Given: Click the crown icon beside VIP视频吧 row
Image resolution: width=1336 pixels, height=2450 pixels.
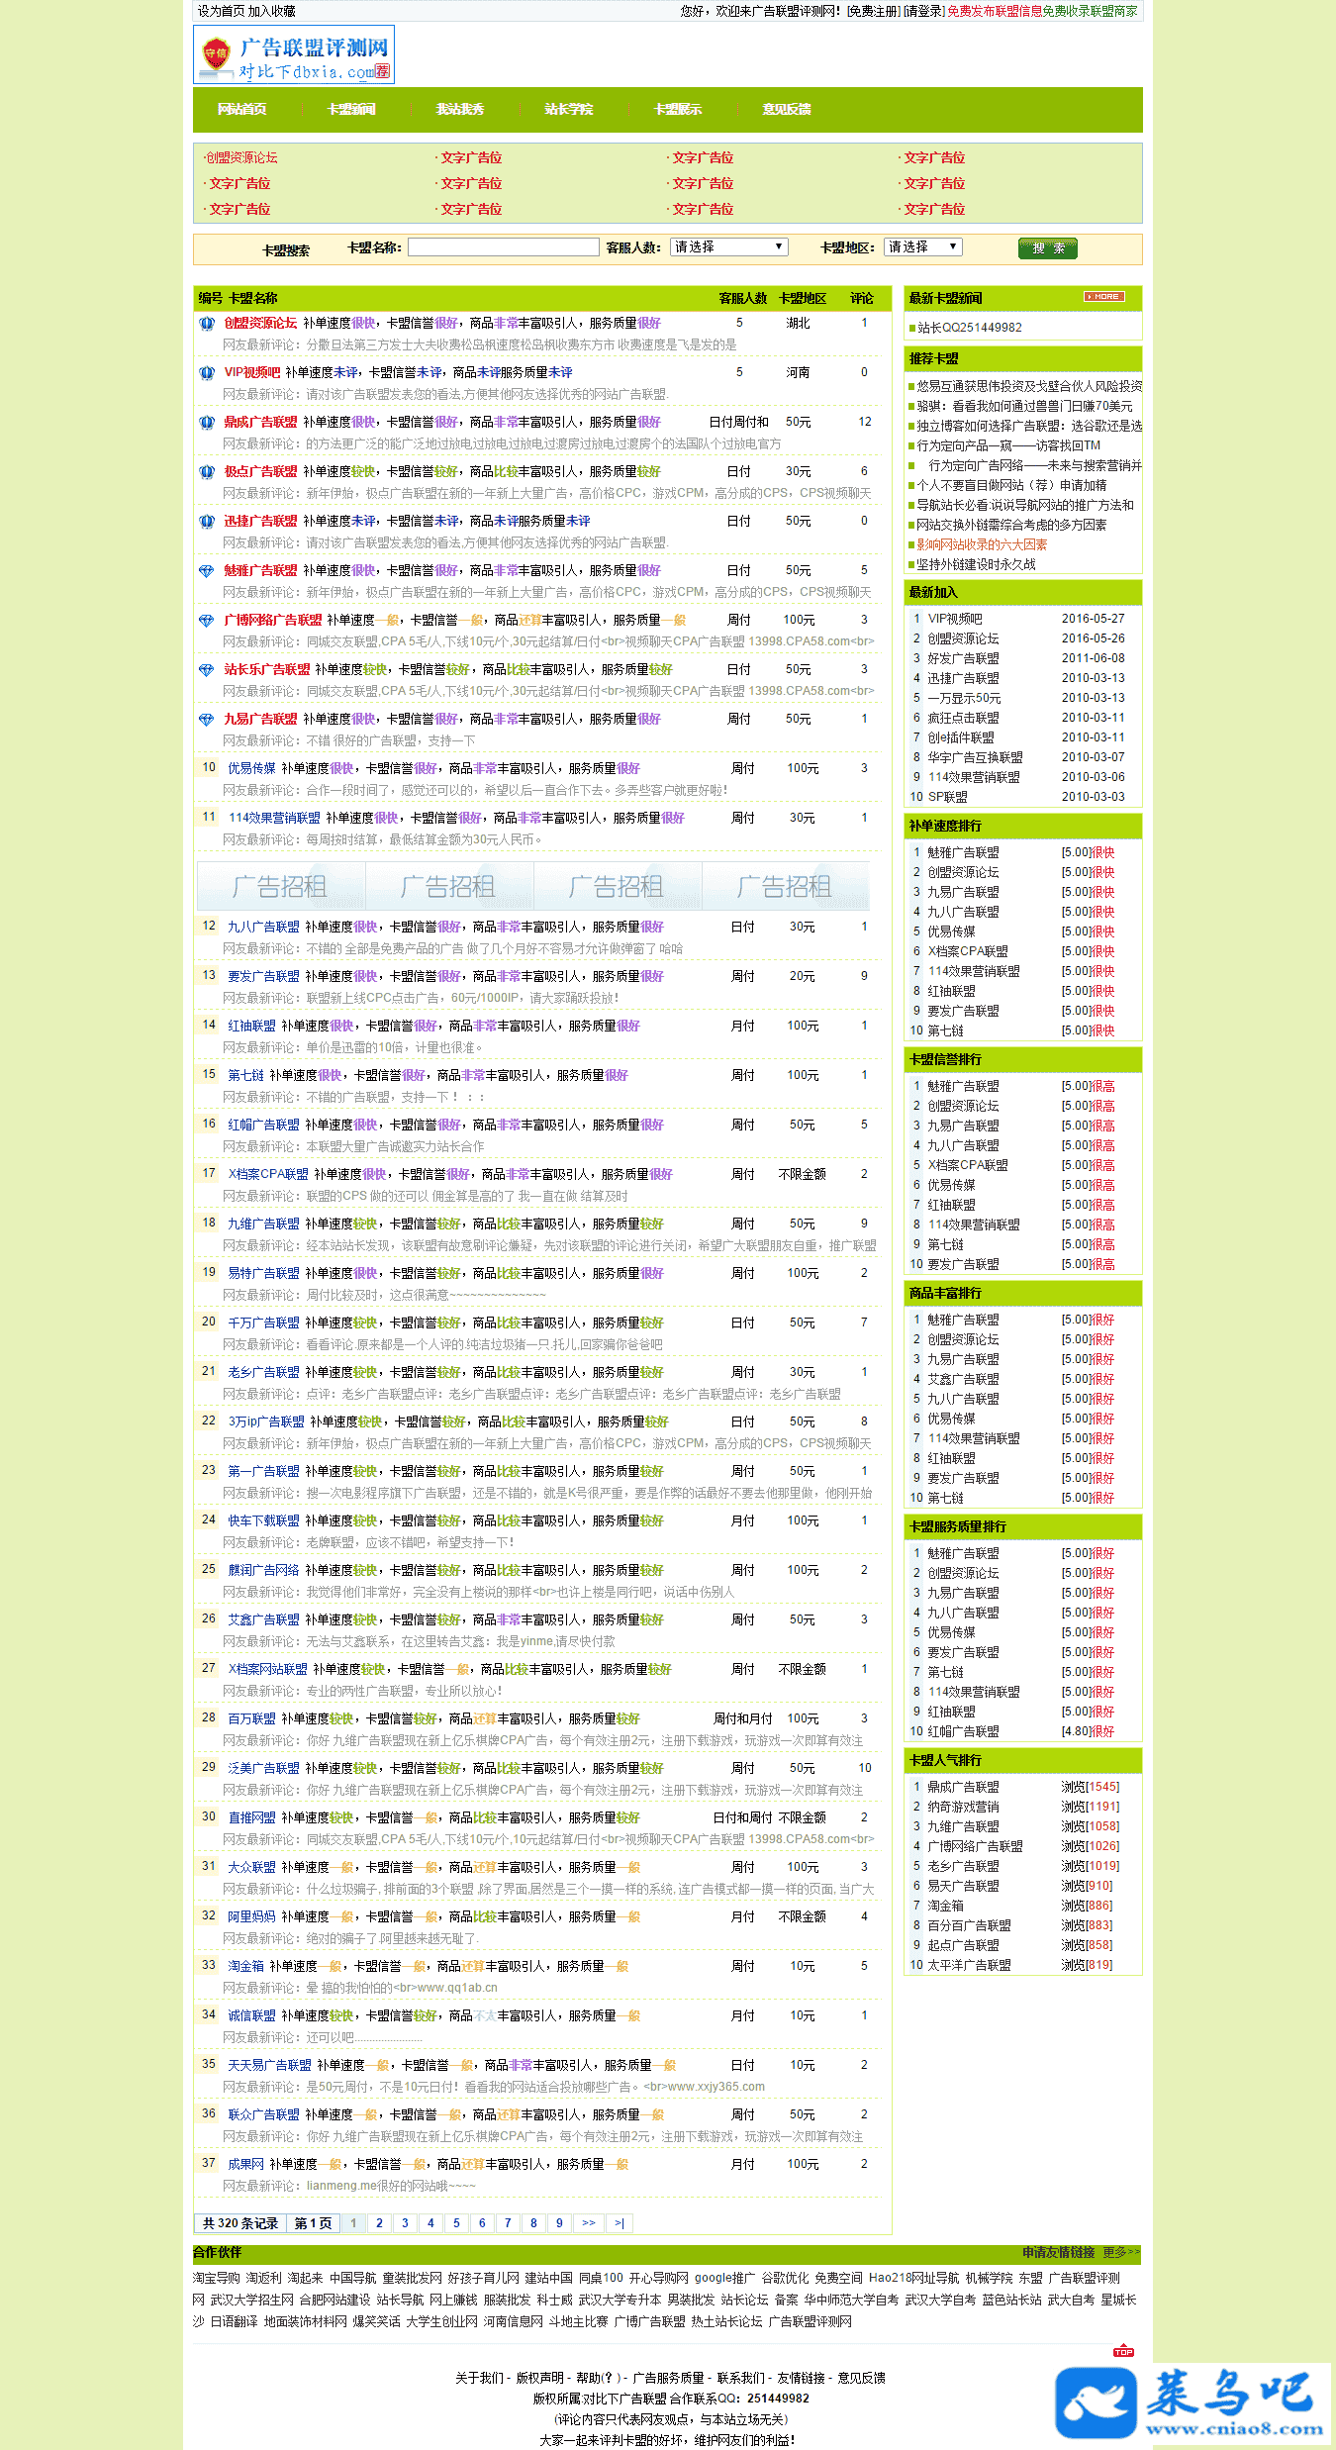Looking at the screenshot, I should pyautogui.click(x=207, y=372).
